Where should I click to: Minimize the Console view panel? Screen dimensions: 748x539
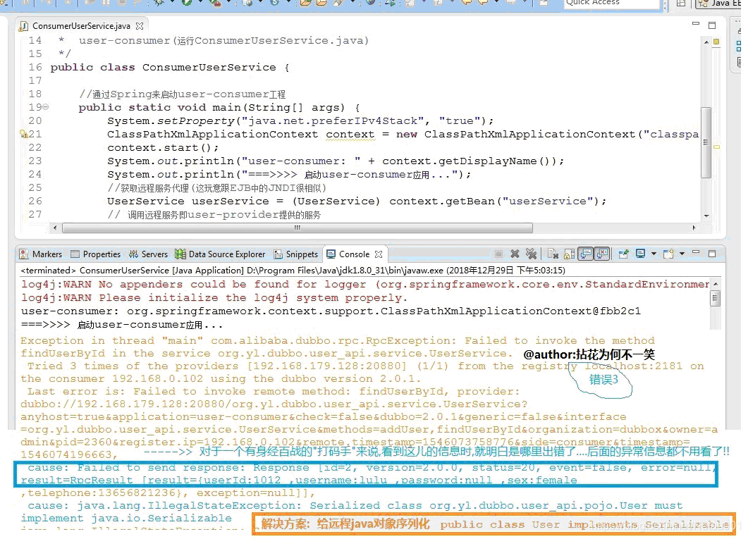coord(696,252)
